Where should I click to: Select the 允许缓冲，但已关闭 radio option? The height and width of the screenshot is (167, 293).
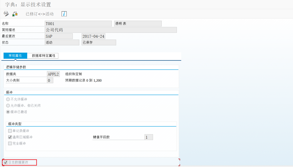pos(8,105)
